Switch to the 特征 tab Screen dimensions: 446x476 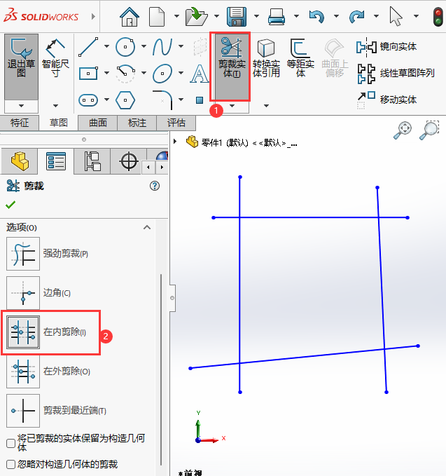click(20, 123)
